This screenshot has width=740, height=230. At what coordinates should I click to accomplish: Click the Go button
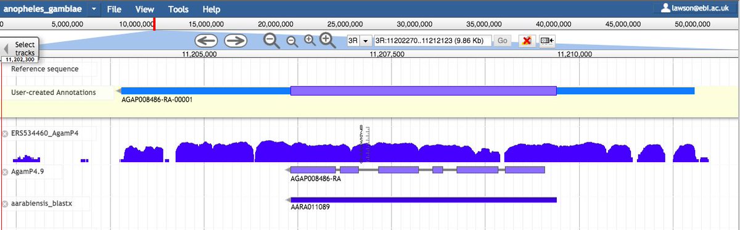tap(502, 41)
